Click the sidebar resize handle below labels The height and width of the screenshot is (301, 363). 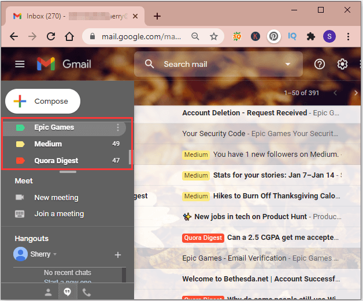pyautogui.click(x=68, y=172)
